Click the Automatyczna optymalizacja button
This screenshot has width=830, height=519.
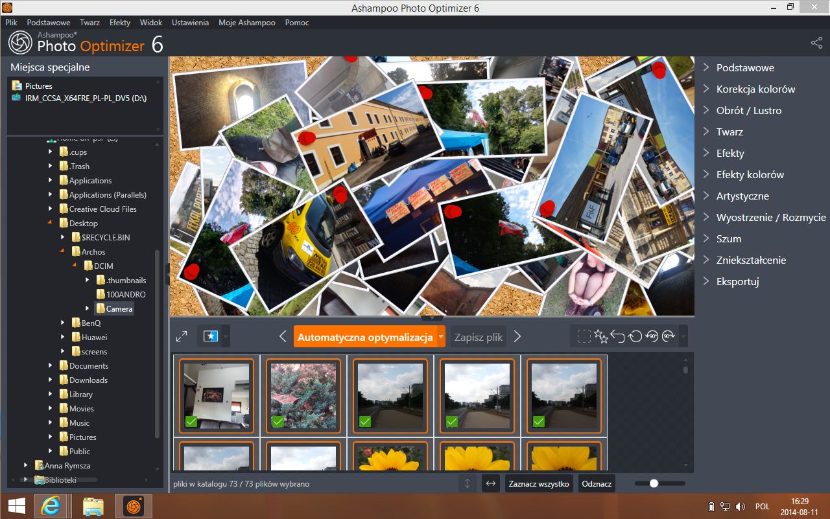(365, 337)
